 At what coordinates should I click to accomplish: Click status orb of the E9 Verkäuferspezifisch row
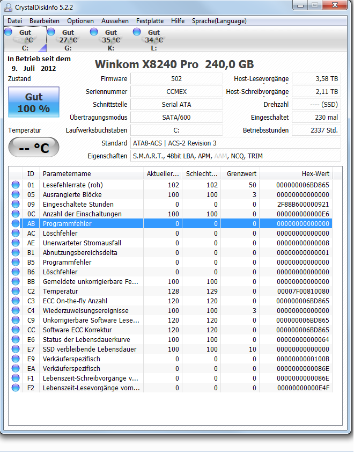(x=16, y=359)
